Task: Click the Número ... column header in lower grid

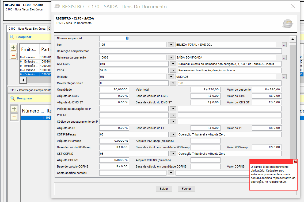Action: [x=33, y=111]
